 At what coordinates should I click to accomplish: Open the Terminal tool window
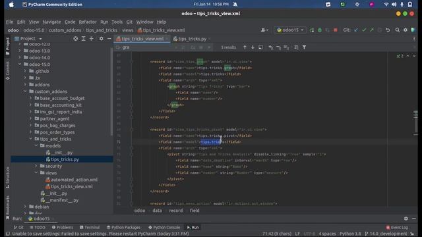point(90,227)
